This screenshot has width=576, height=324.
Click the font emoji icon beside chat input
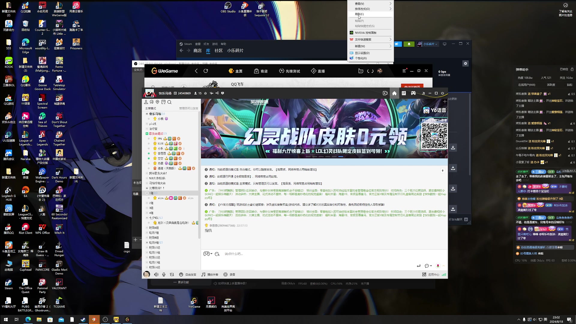click(217, 254)
